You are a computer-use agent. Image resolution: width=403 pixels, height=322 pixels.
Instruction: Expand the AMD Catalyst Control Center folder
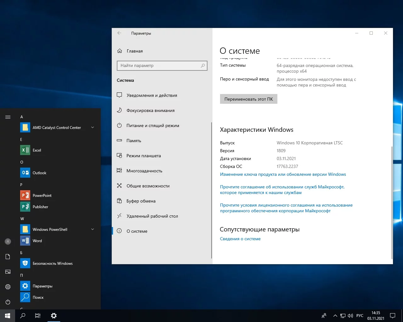pyautogui.click(x=93, y=127)
